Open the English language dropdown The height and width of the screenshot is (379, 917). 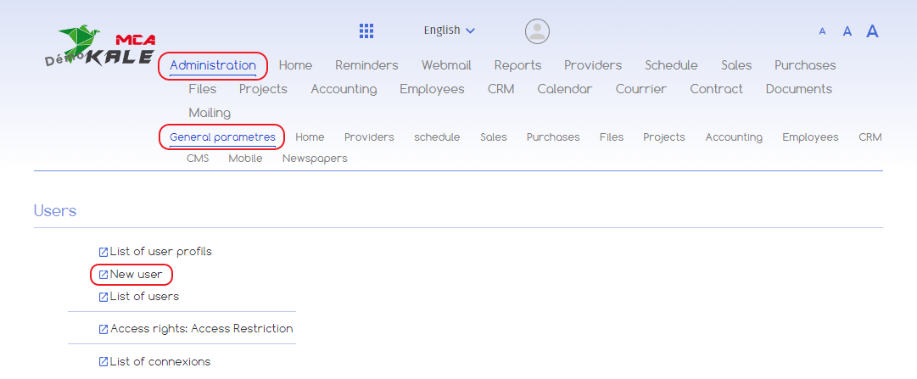[x=450, y=31]
